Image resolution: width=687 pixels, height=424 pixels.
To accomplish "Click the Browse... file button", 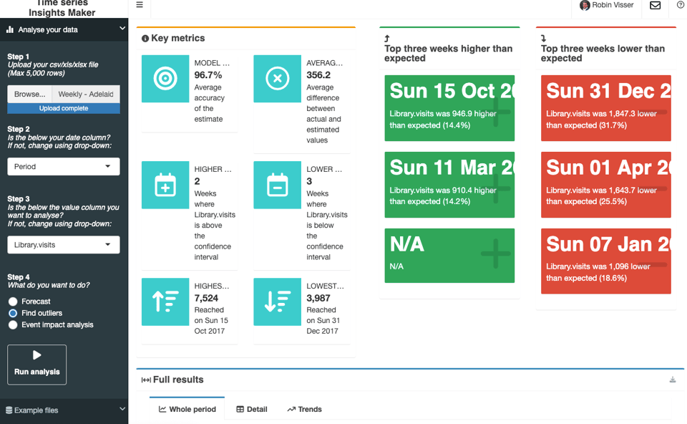I will point(29,94).
